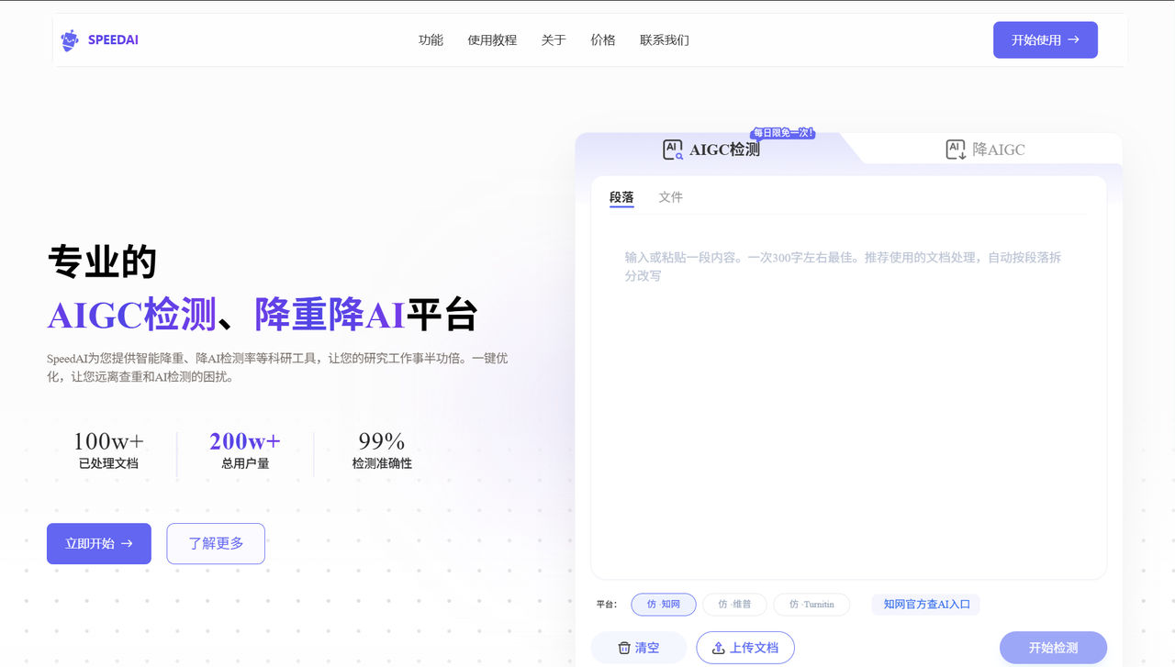Viewport: 1175px width, 667px height.
Task: Click the 200w+ 总用户量 statistic
Action: point(245,450)
